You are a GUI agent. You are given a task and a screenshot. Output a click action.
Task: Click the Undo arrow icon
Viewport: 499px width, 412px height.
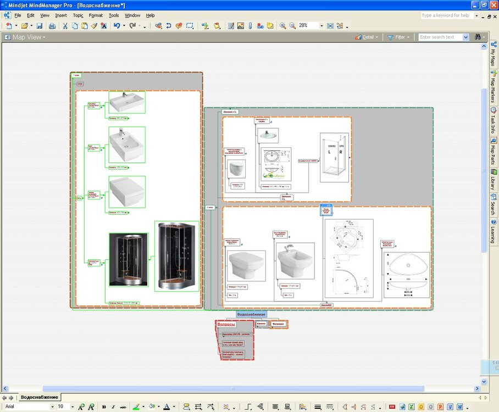[x=117, y=26]
